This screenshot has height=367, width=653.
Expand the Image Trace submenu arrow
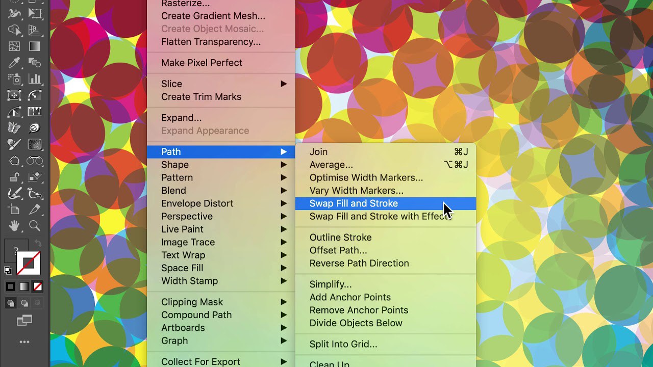click(284, 242)
